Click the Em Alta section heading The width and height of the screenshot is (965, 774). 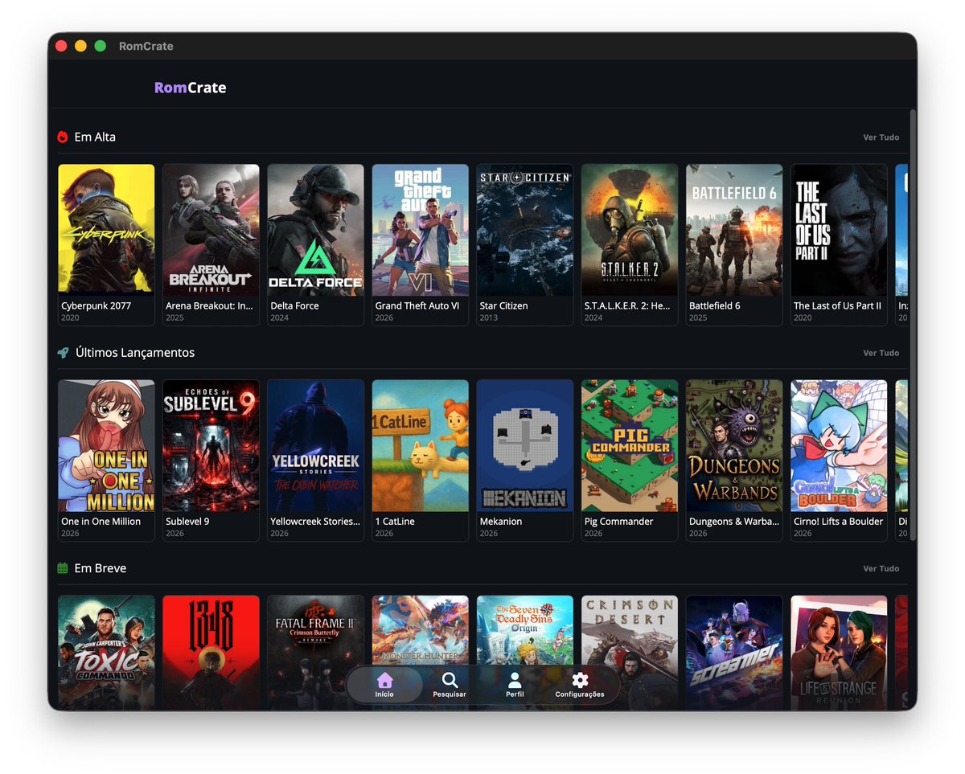coord(95,137)
